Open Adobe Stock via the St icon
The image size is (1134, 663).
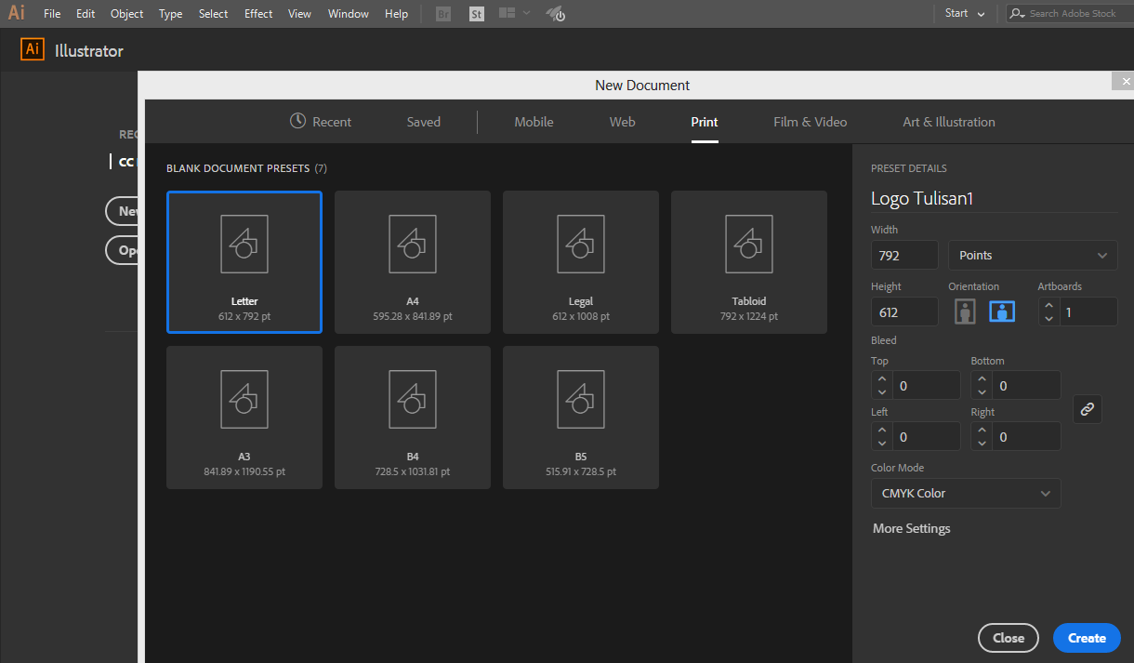477,14
